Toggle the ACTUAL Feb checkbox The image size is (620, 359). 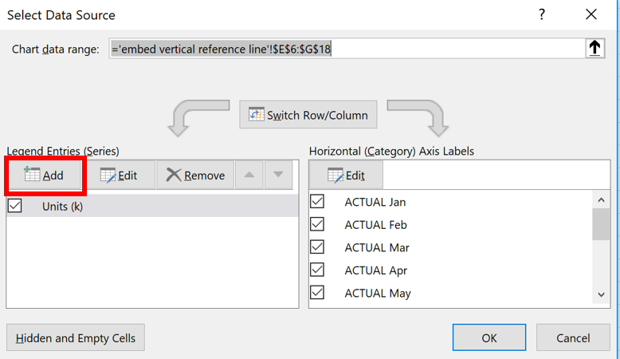coord(317,224)
